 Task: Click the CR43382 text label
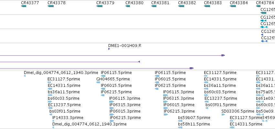[x=187, y=3]
